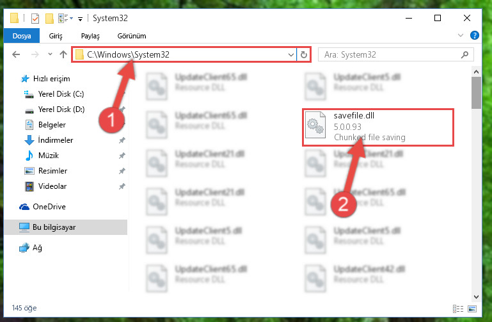Select the savefile.dll file

(x=377, y=127)
